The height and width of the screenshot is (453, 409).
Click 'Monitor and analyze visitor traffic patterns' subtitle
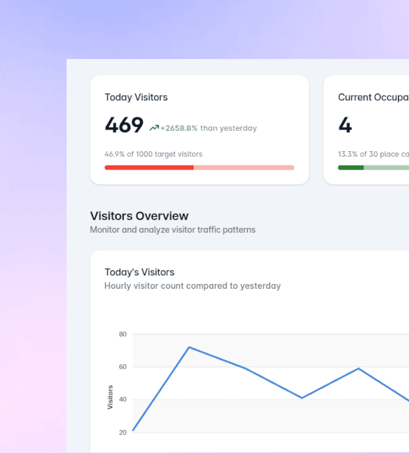pos(173,230)
